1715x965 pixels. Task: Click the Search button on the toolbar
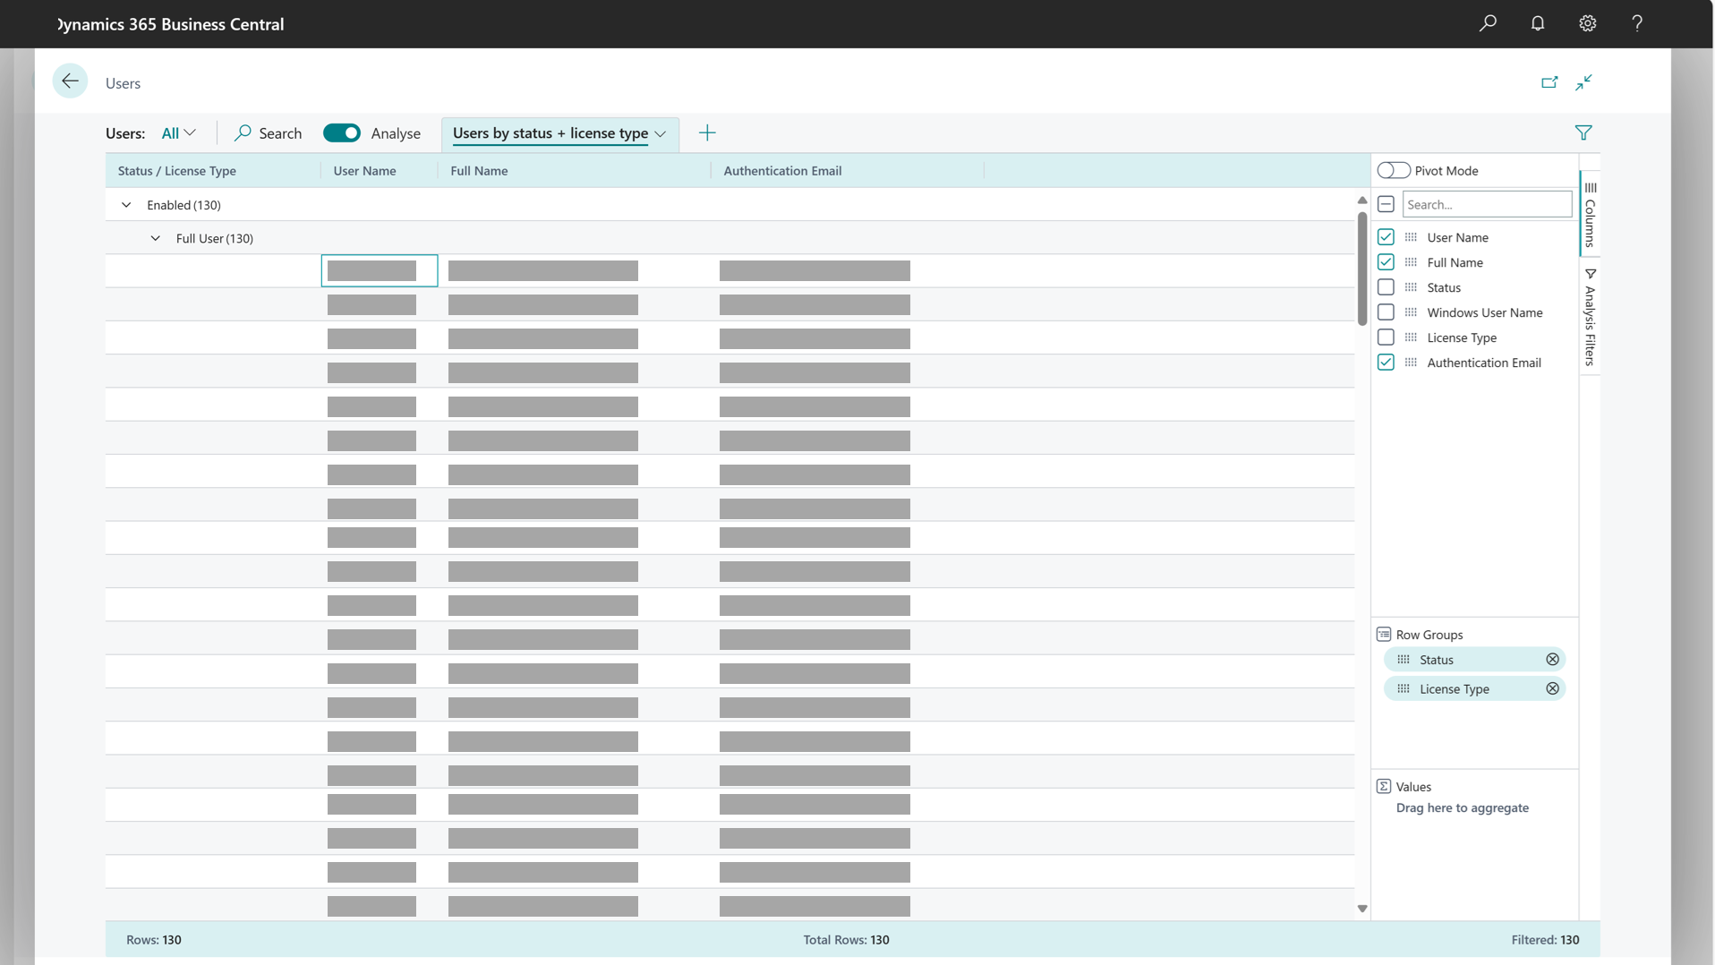(x=268, y=132)
